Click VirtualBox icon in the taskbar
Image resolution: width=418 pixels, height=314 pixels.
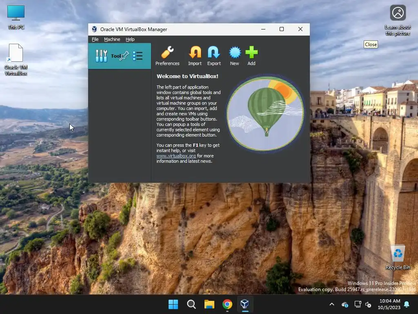pos(245,304)
